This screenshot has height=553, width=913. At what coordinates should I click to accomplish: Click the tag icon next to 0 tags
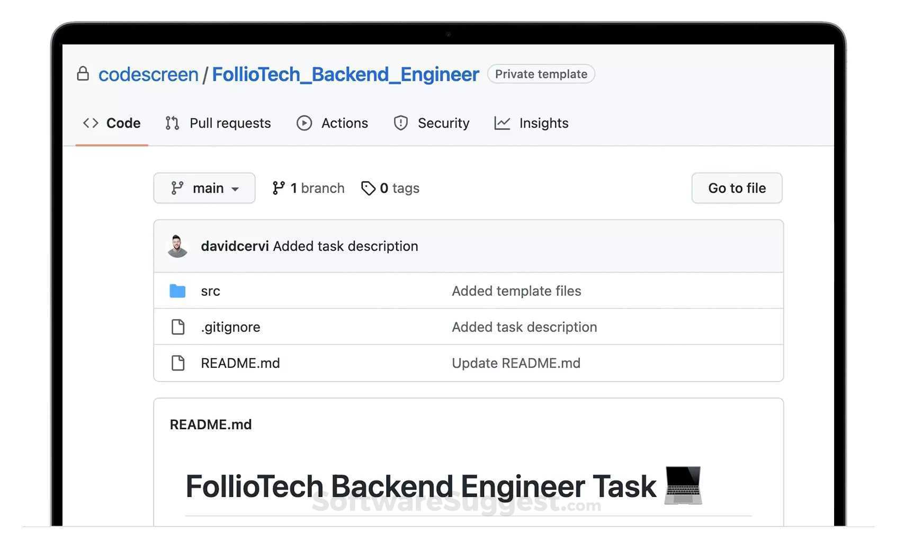point(369,188)
